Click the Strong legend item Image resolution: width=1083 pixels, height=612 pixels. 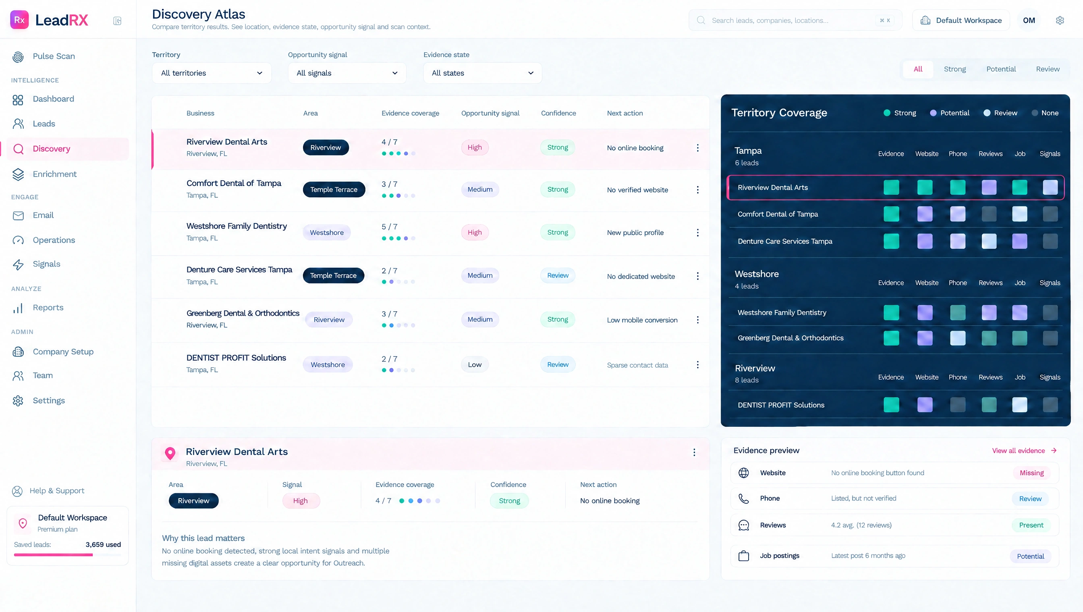coord(900,113)
